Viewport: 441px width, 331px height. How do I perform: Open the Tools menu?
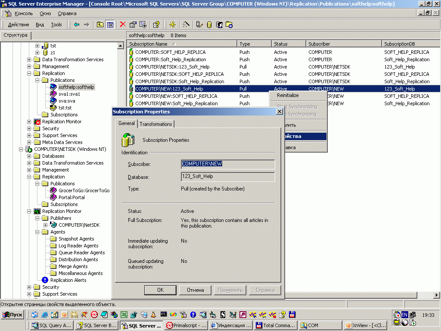tap(56, 25)
